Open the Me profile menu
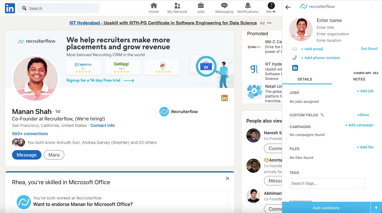Viewport: 382px width, 213px height. click(271, 8)
